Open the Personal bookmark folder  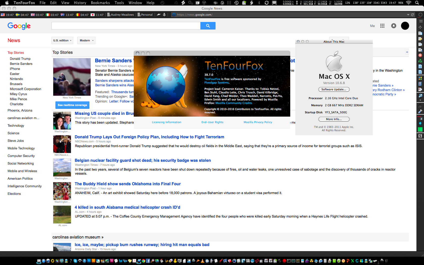point(145,15)
